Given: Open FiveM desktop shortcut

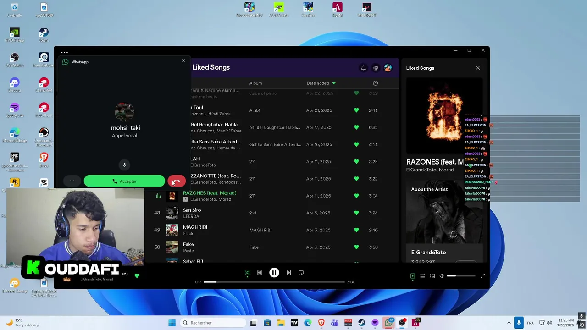Looking at the screenshot, I should click(x=338, y=10).
